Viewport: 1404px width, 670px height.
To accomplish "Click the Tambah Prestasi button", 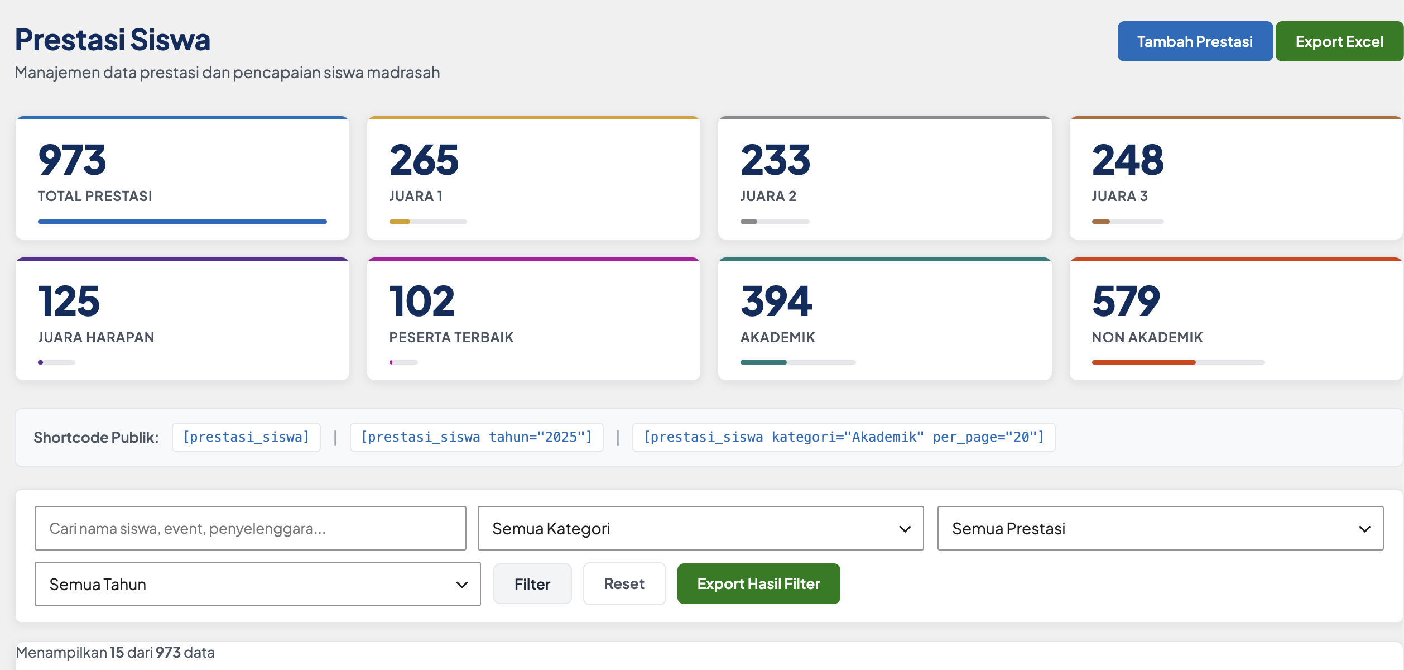I will (x=1195, y=41).
